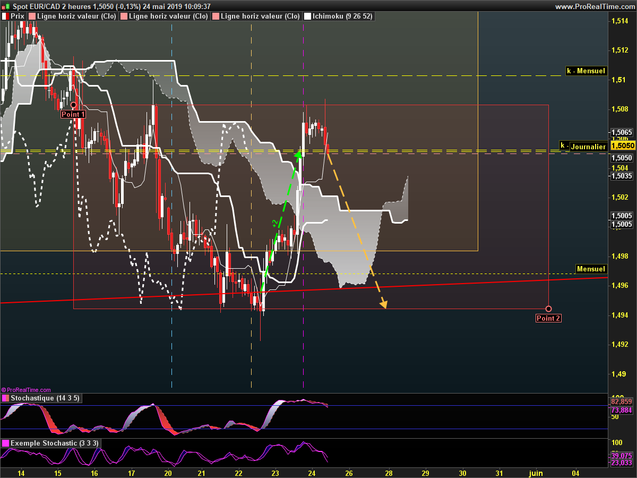
Task: Click the 1,508 price axis value
Action: point(619,109)
